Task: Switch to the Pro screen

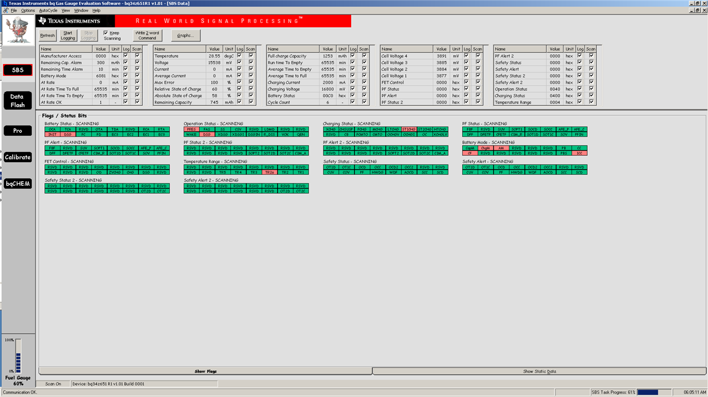Action: [17, 131]
